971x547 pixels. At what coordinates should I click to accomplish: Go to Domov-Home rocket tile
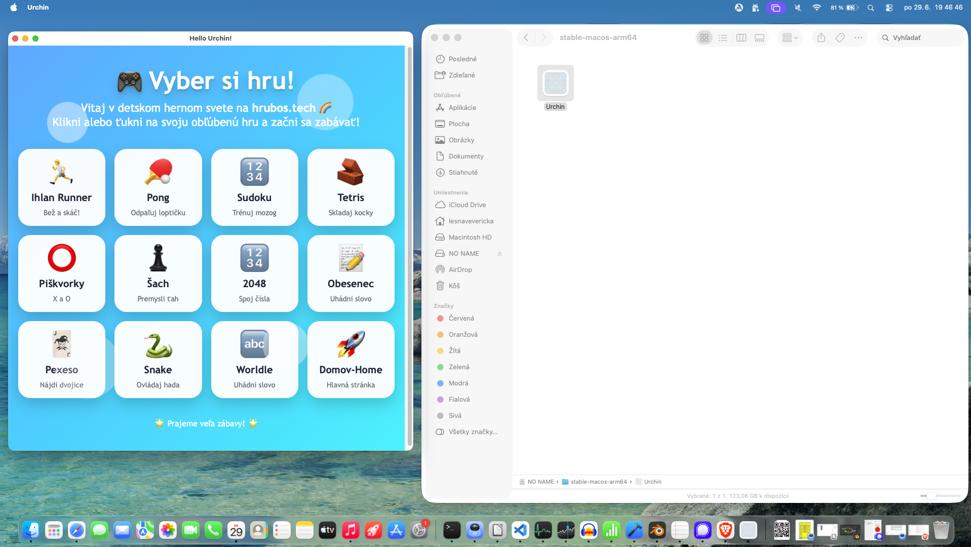point(351,360)
